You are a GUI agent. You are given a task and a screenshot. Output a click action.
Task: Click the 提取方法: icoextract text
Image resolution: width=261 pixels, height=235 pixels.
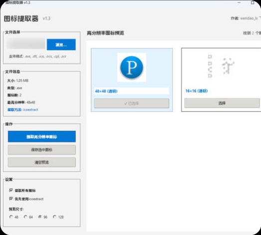[x=22, y=109]
